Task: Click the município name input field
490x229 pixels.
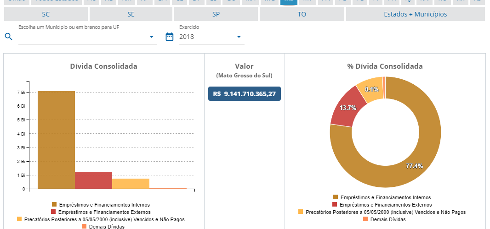Action: click(x=83, y=37)
